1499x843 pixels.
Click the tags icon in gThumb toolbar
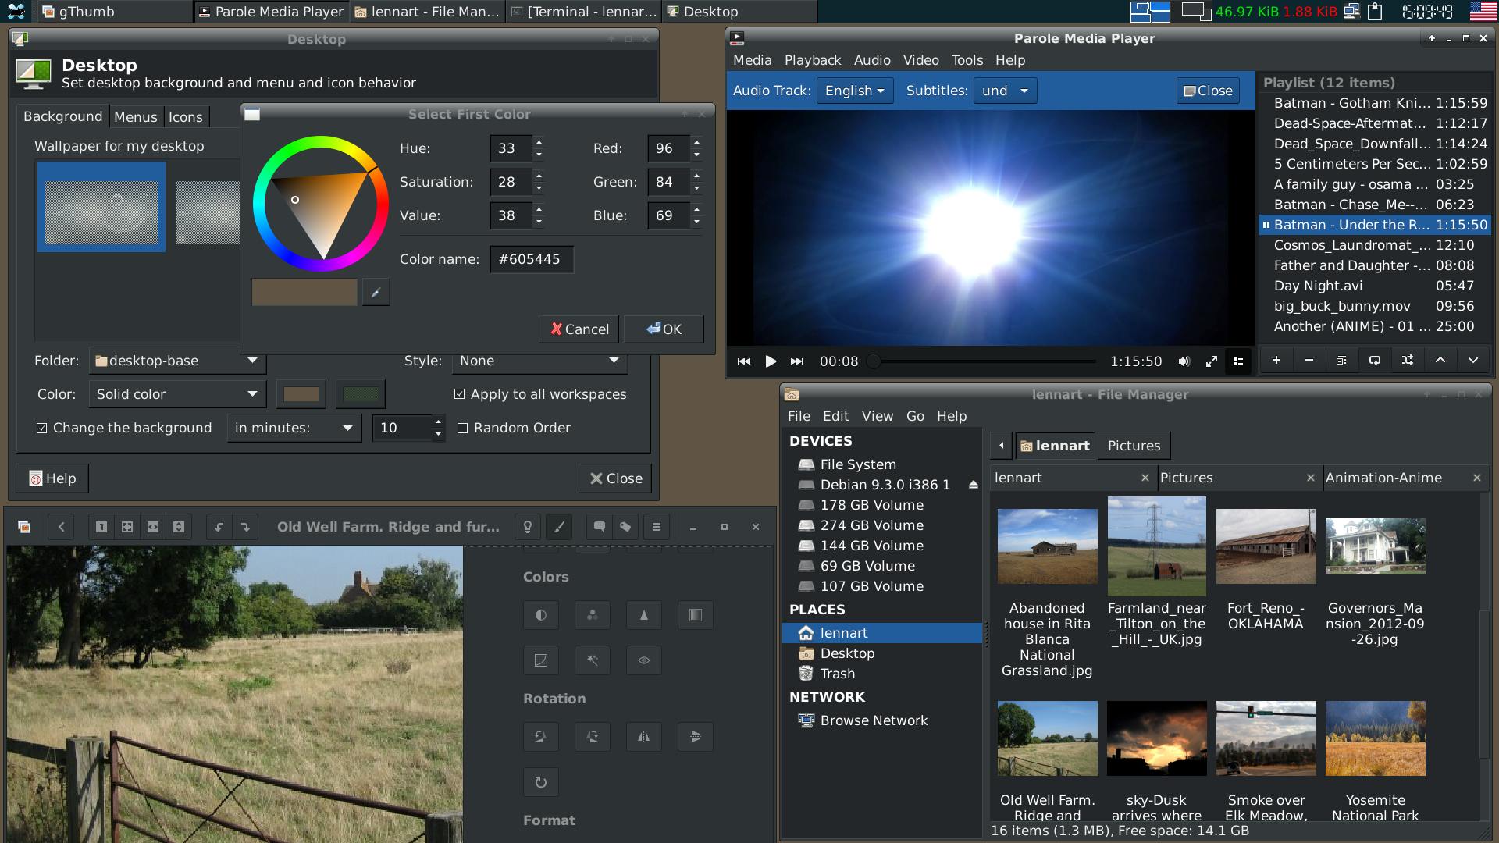[x=625, y=527]
